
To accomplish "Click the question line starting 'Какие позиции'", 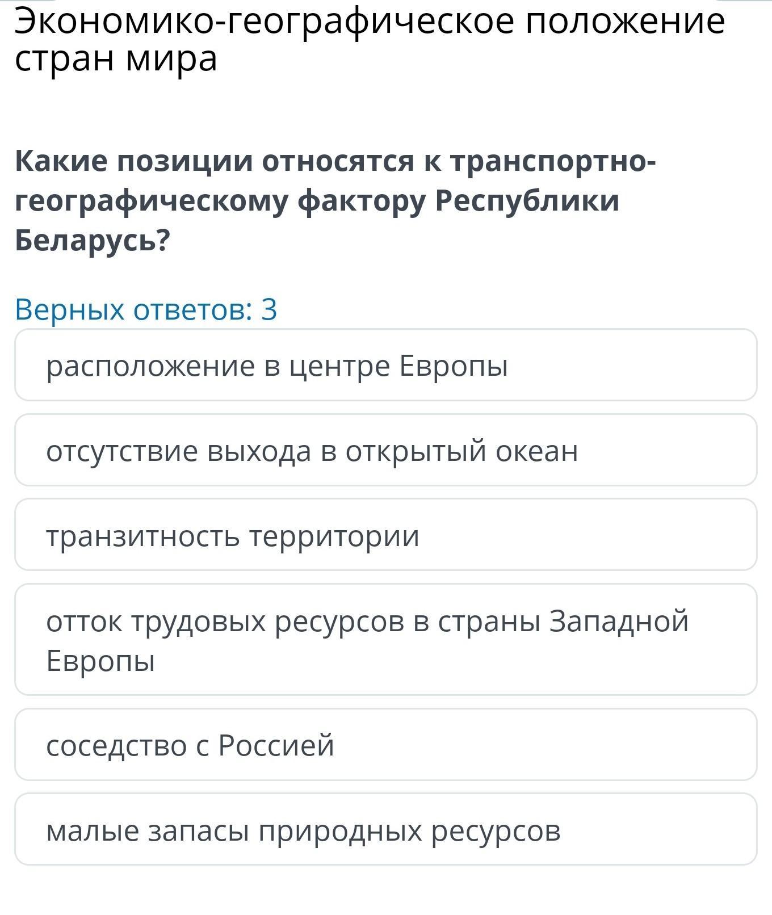I will pyautogui.click(x=335, y=161).
